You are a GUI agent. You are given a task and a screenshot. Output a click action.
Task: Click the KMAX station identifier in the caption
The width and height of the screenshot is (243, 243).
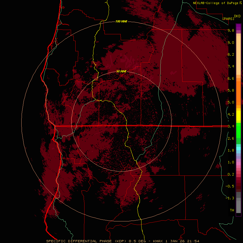pos(158,241)
